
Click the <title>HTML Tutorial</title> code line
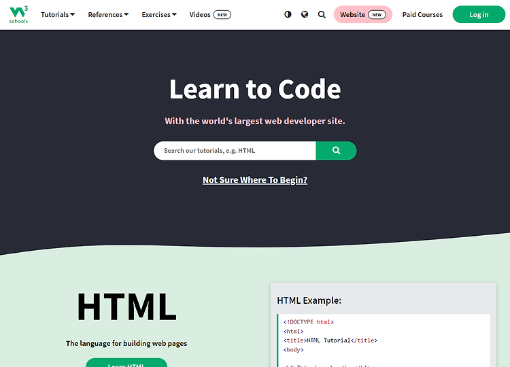click(x=330, y=340)
